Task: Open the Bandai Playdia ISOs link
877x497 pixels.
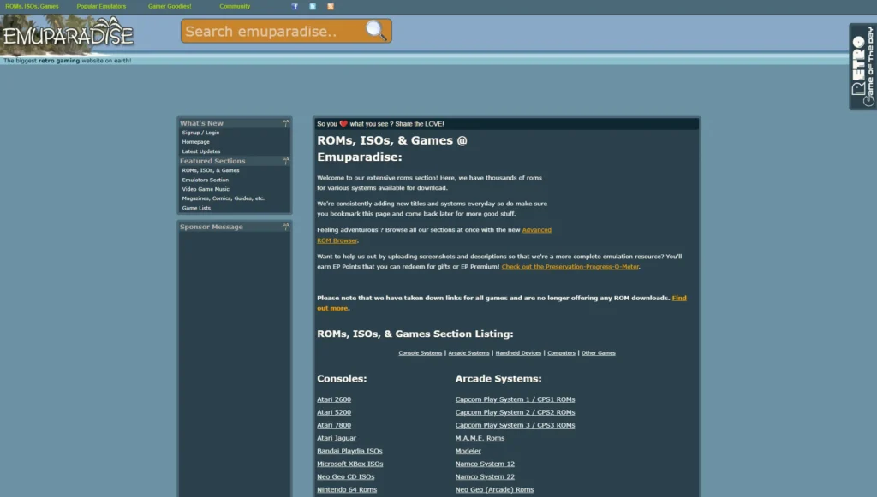Action: point(349,451)
